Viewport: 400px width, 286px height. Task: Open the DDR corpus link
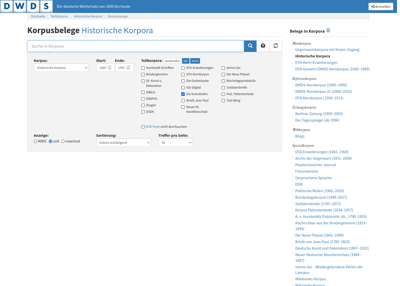point(299,184)
